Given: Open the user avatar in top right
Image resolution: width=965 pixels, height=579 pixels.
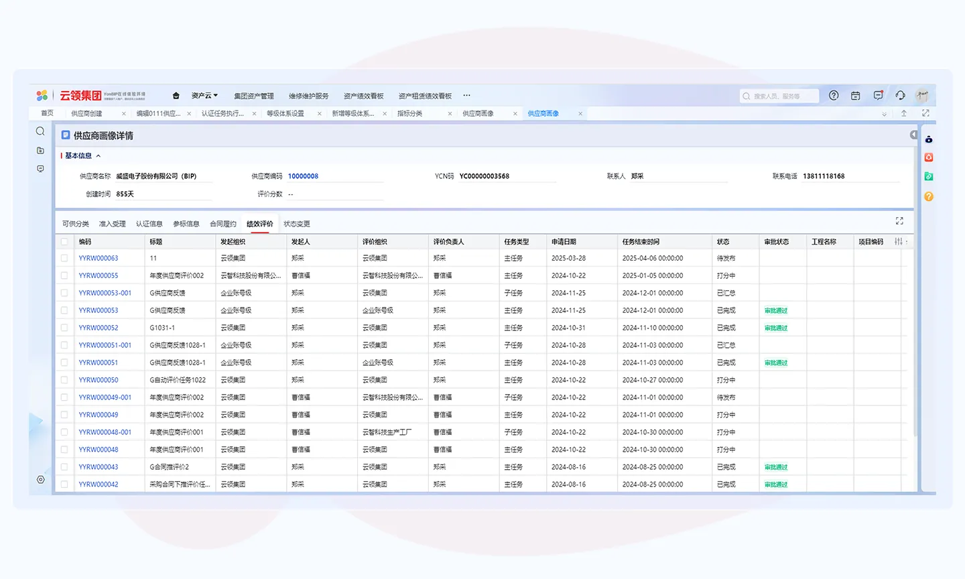Looking at the screenshot, I should (x=922, y=96).
